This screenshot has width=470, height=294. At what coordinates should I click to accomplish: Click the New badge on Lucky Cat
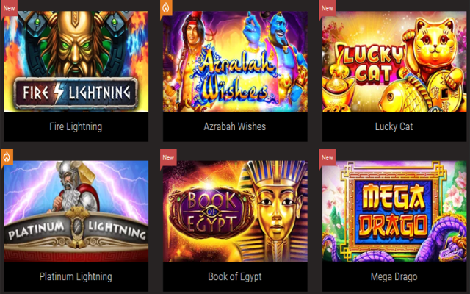[328, 8]
